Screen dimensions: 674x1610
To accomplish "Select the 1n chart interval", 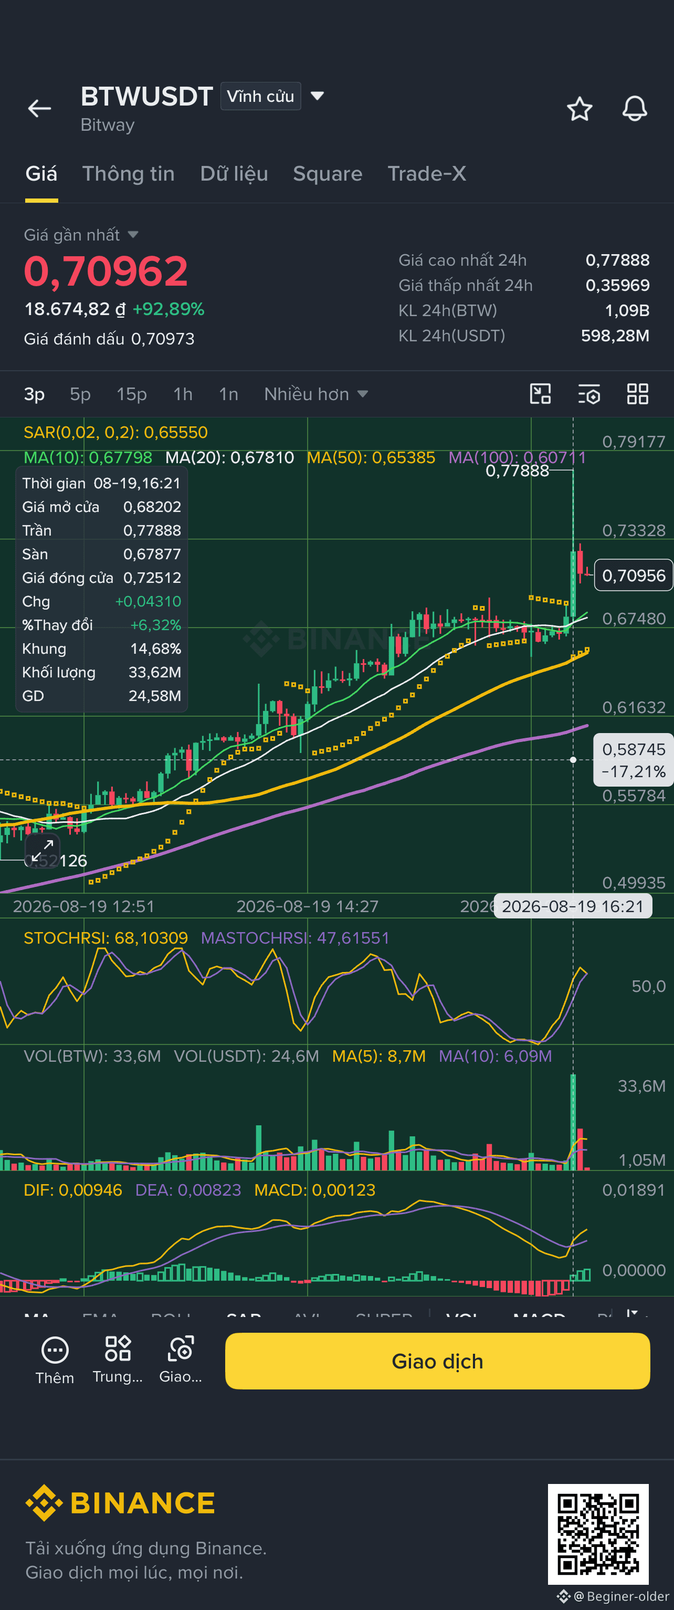I will (x=228, y=394).
